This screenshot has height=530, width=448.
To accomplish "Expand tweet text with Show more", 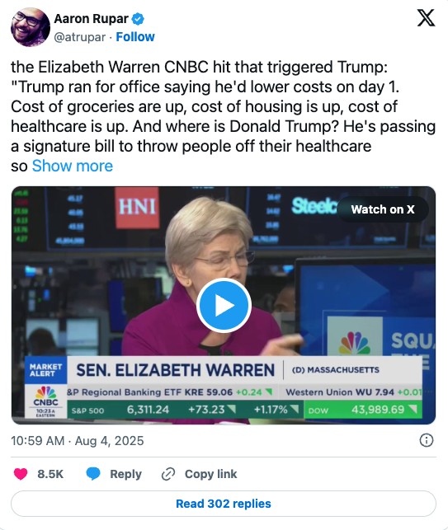I will click(73, 166).
